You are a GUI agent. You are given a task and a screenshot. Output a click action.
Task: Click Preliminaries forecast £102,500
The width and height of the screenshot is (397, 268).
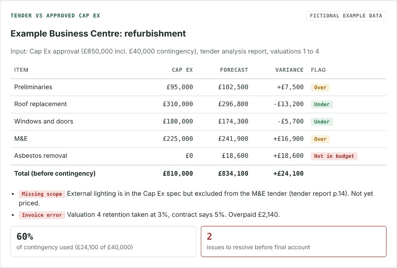(233, 87)
